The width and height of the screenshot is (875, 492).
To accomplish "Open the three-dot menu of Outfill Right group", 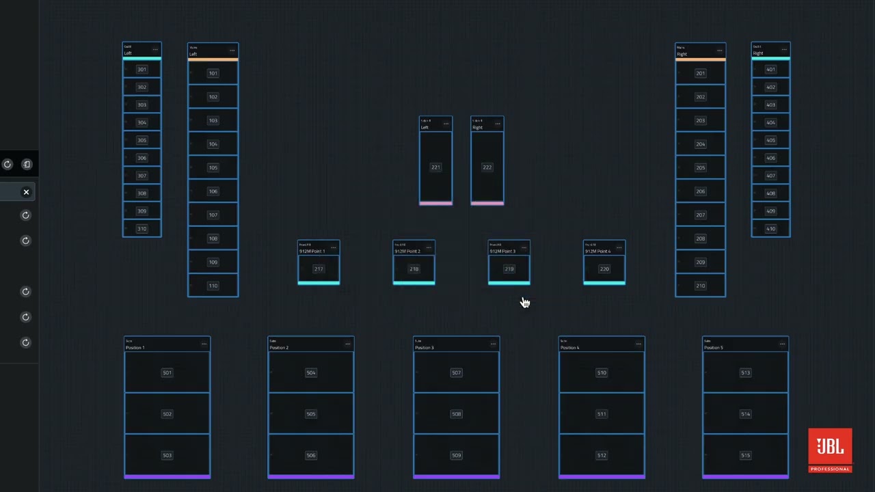I will click(784, 50).
